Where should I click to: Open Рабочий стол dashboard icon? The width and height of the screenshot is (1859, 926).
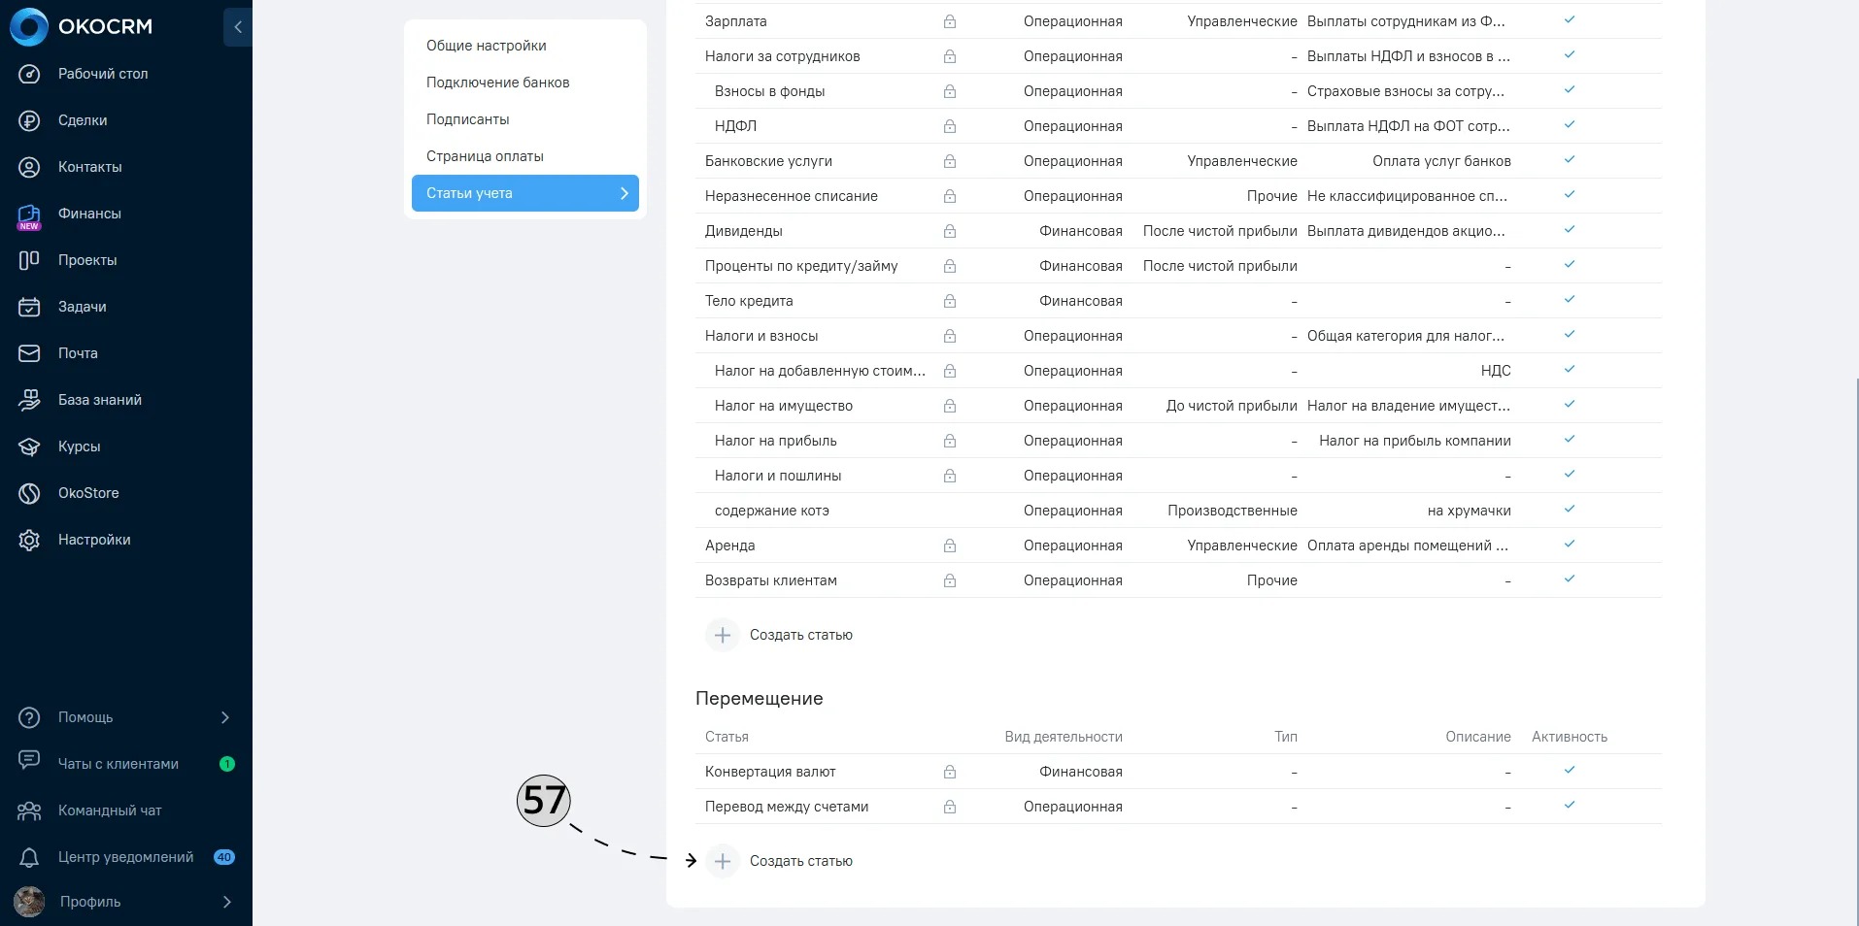[29, 74]
